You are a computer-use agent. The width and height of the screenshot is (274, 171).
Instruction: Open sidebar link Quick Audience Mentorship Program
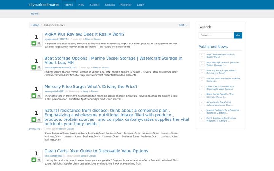(221, 120)
